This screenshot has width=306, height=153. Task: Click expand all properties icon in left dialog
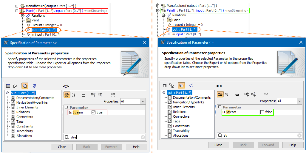pos(93,95)
